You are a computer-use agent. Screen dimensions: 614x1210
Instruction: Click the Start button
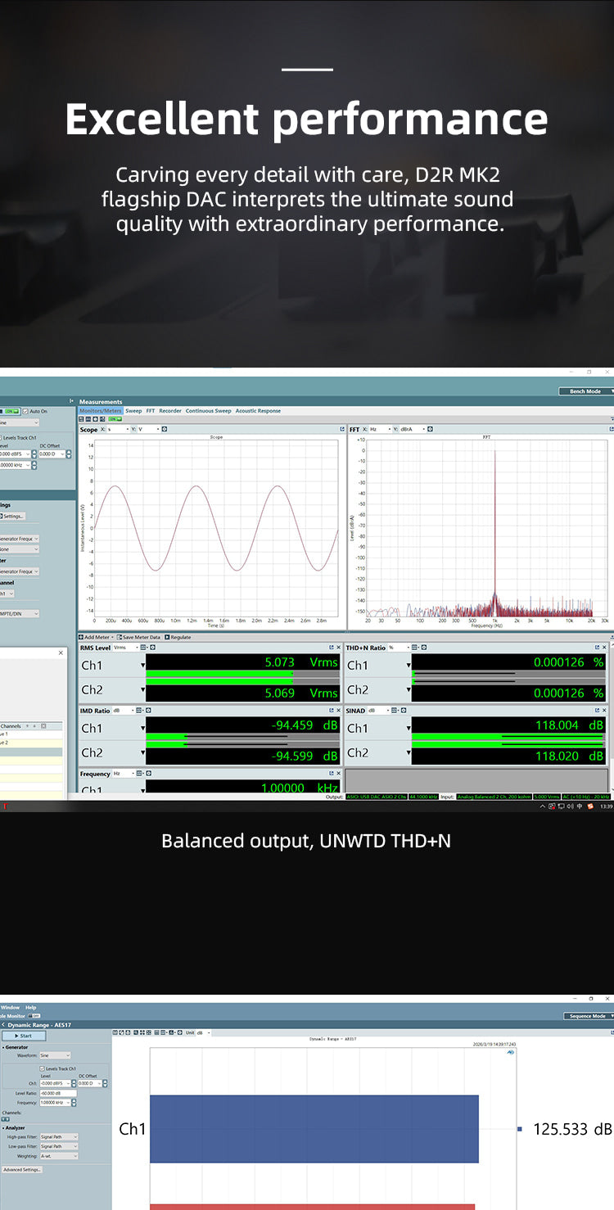click(x=24, y=1036)
